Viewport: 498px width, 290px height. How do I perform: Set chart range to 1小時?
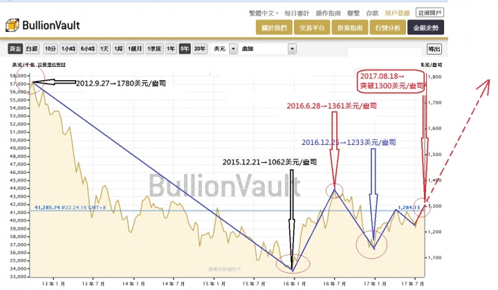click(x=68, y=49)
